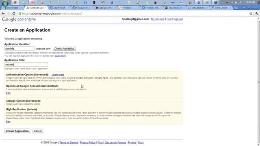Image resolution: width=260 pixels, height=146 pixels.
Task: Open Learn more about domain mapping
Action: (61, 56)
